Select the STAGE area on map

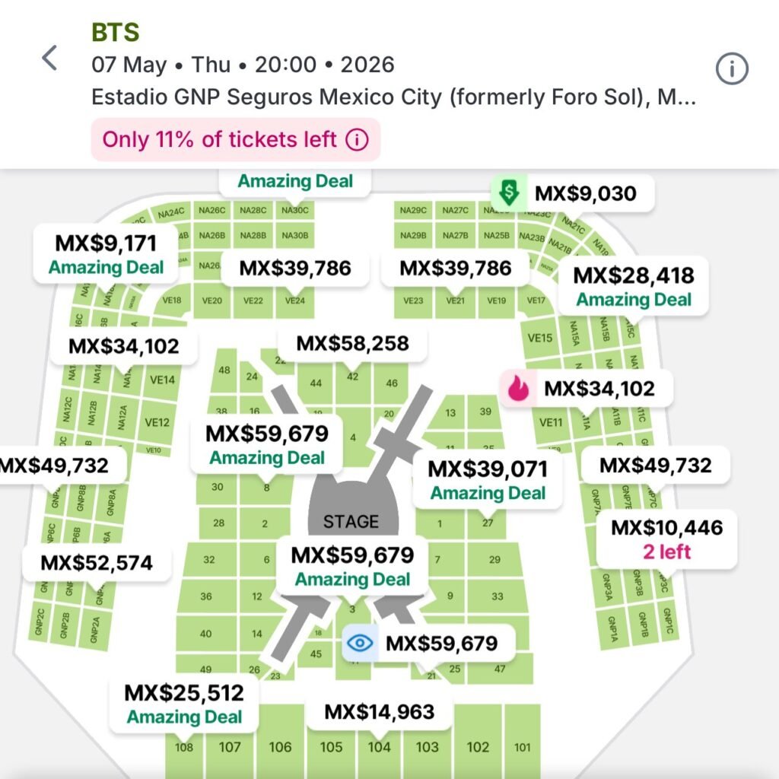350,520
